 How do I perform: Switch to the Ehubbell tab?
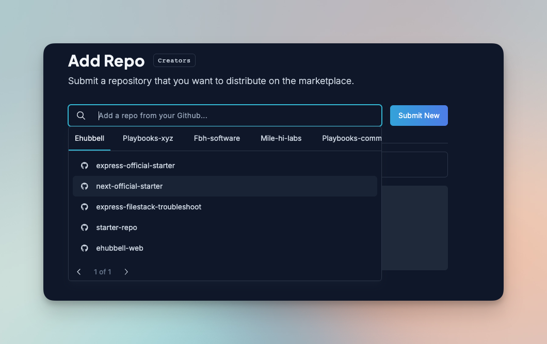point(90,138)
